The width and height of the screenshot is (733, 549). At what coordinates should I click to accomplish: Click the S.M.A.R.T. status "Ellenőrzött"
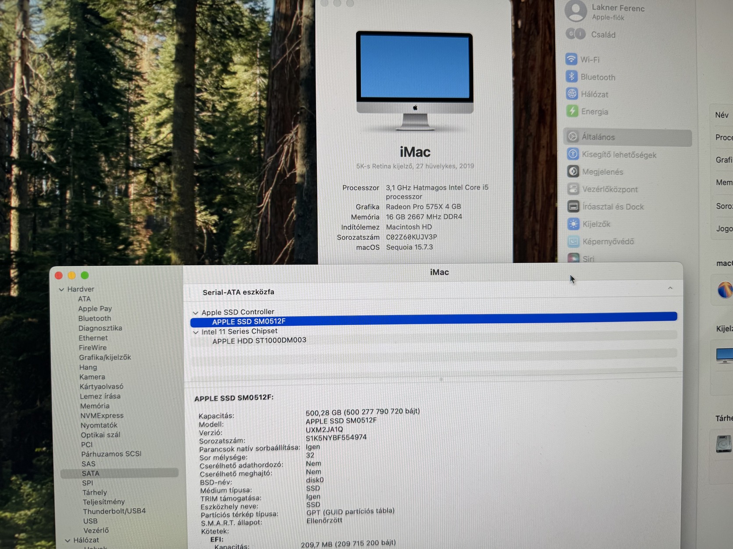point(324,521)
